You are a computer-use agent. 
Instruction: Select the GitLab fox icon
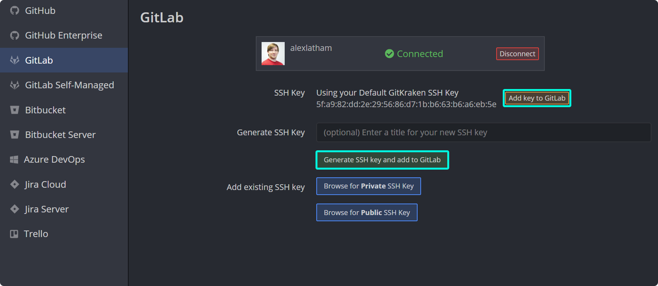[14, 60]
